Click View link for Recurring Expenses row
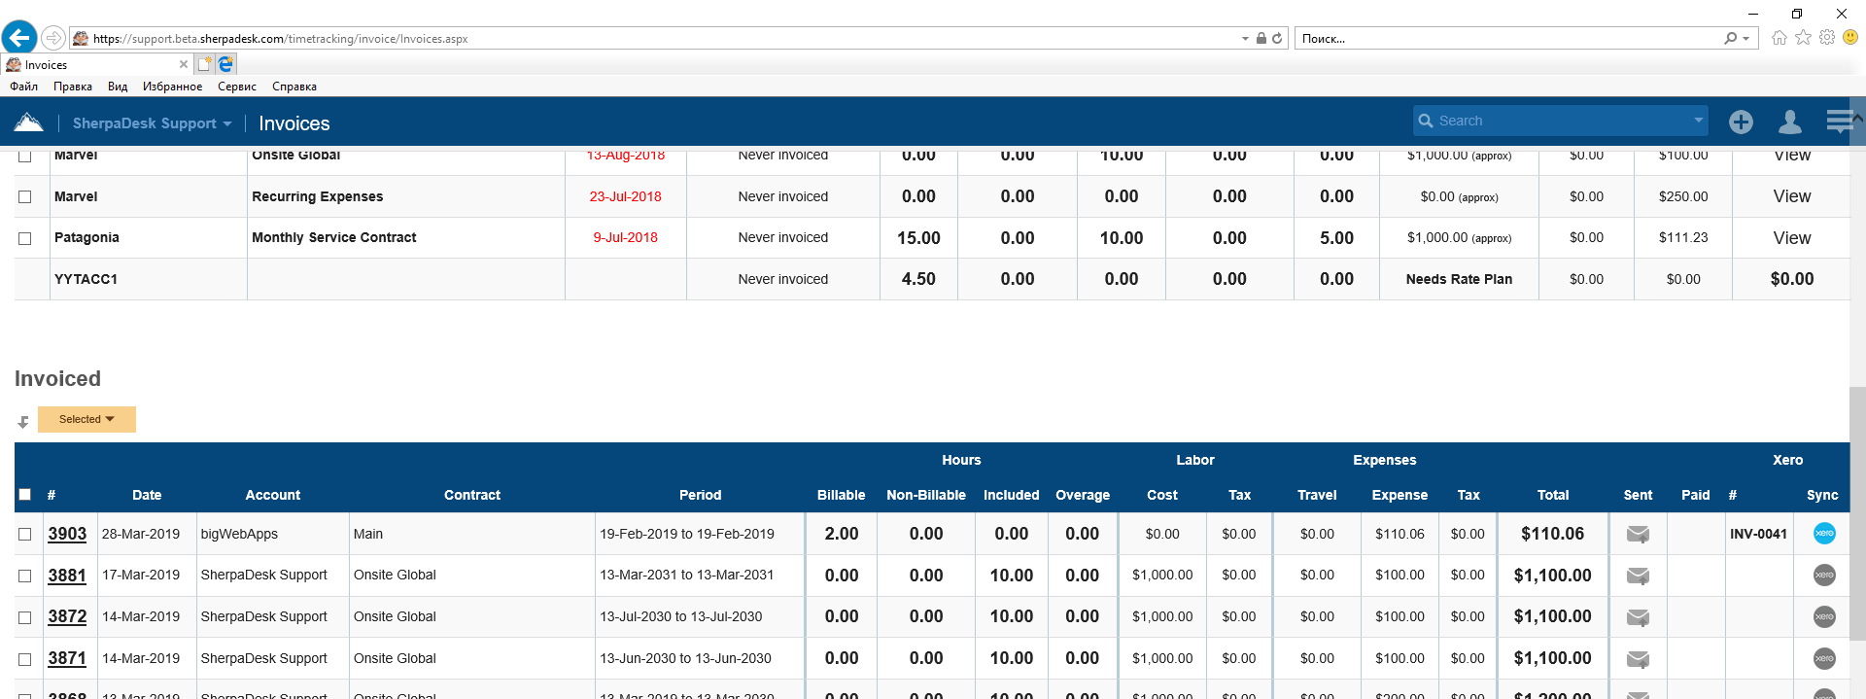 tap(1791, 196)
